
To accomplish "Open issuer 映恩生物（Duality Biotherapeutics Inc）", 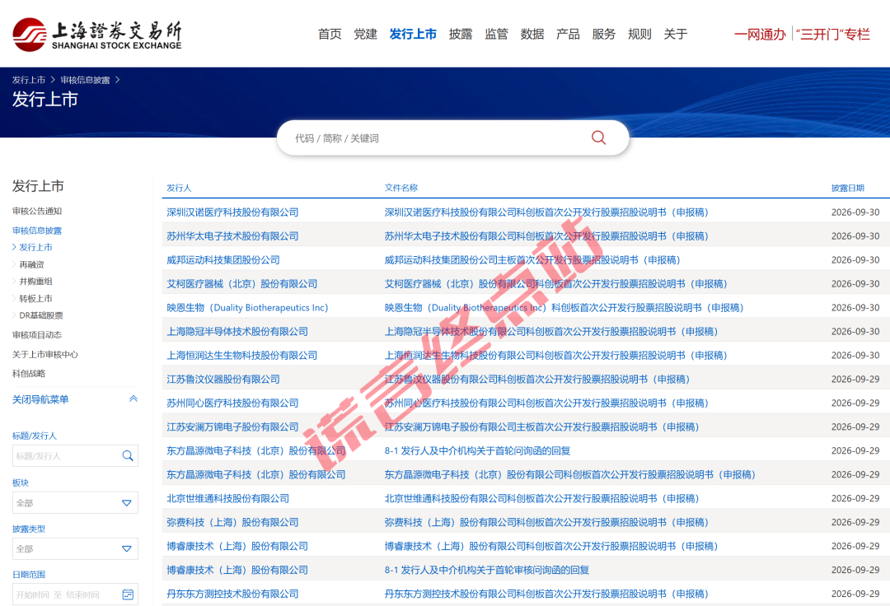I will click(x=247, y=307).
